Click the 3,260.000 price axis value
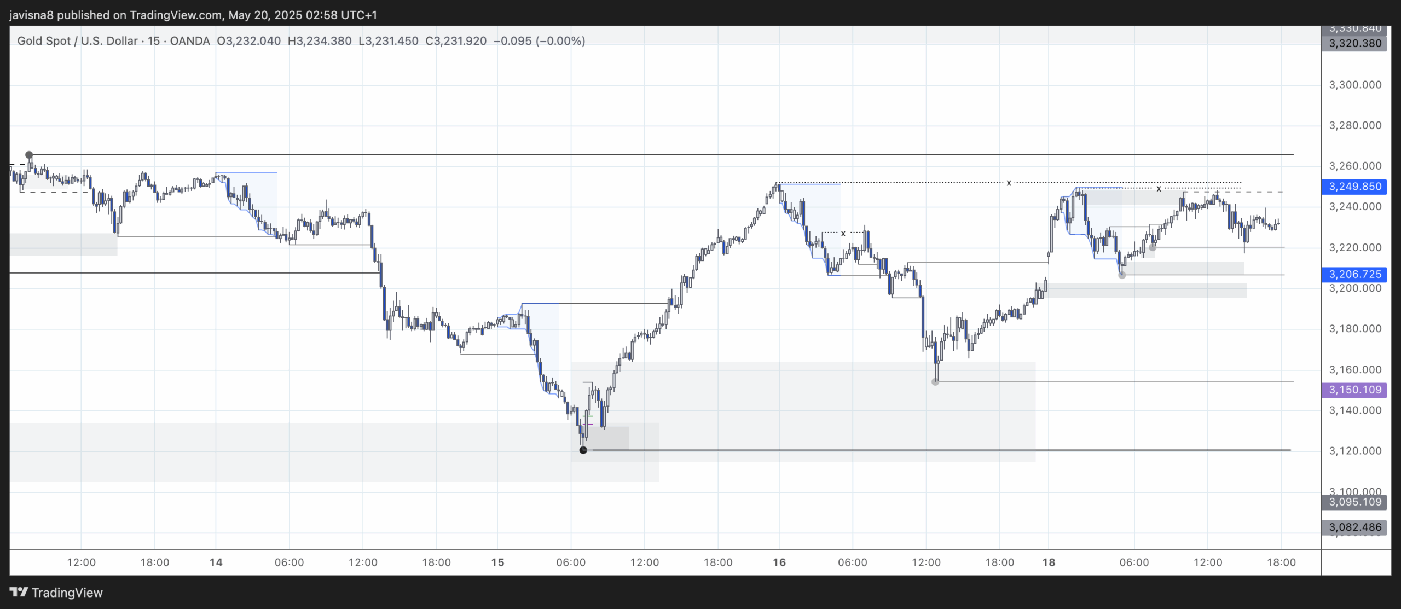Screen dimensions: 1401x609 [x=1355, y=166]
